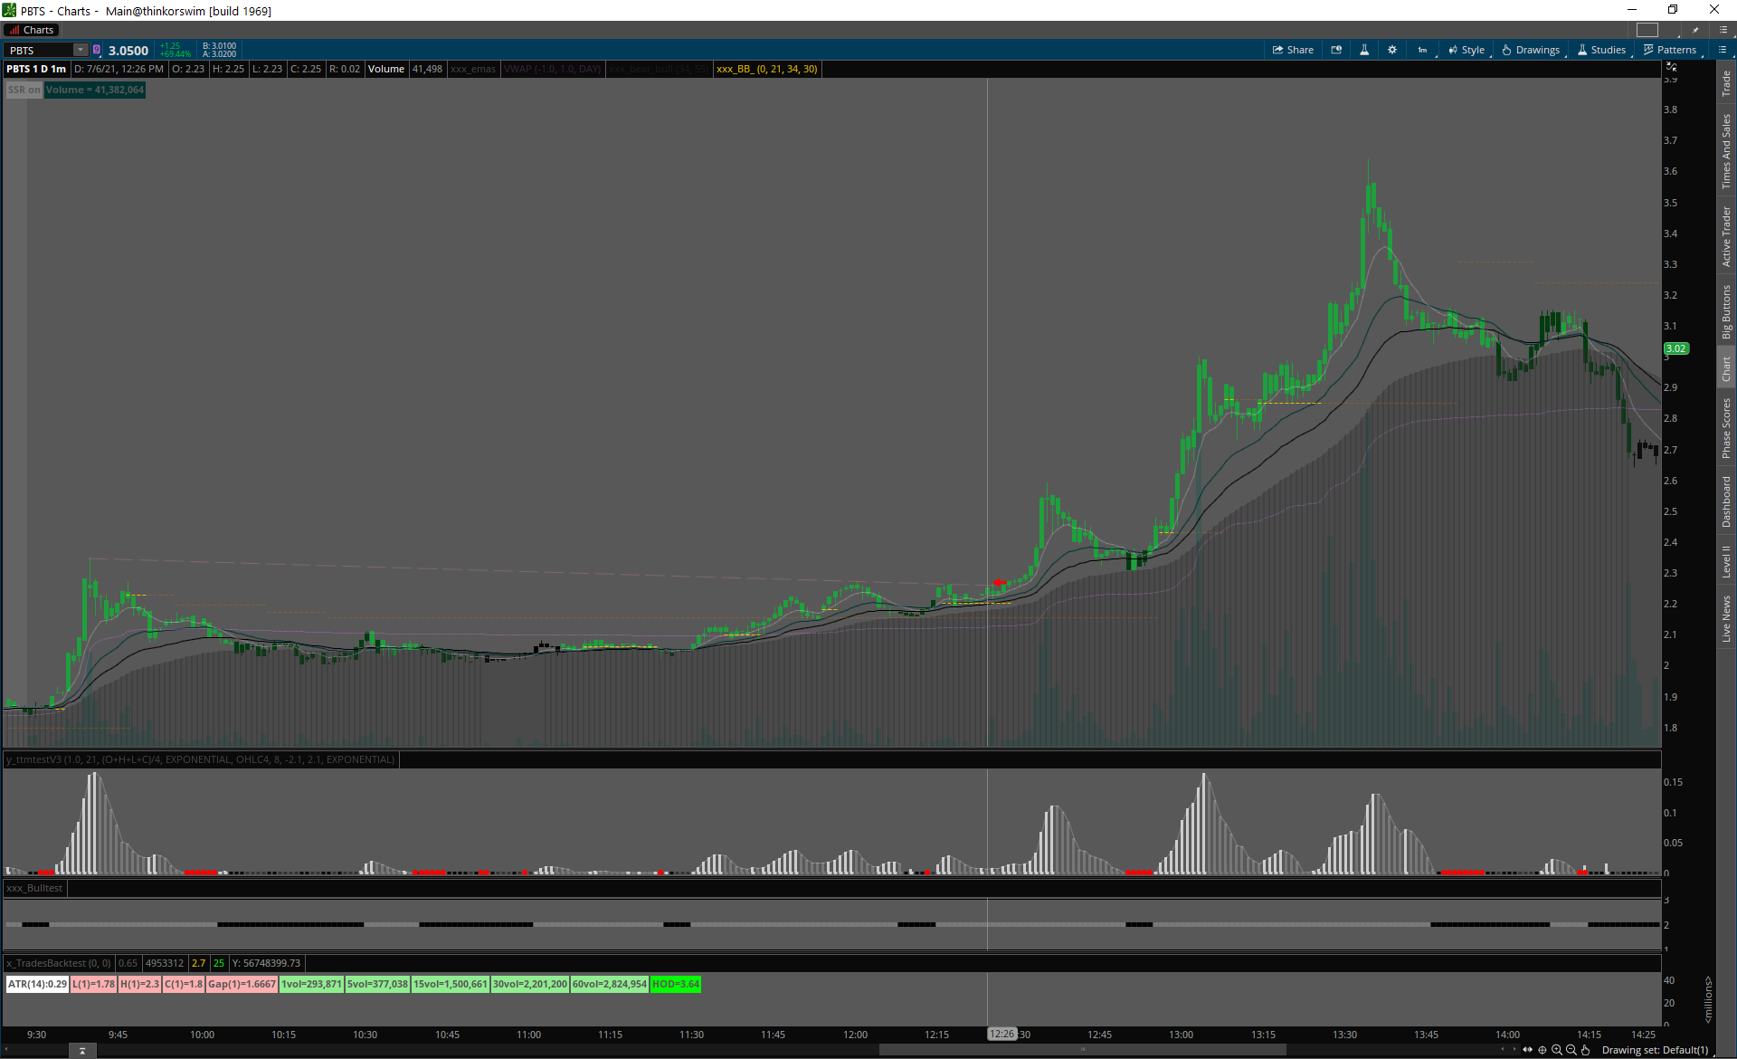This screenshot has width=1737, height=1059.
Task: Toggle the expand time axis arrows
Action: pyautogui.click(x=1528, y=1050)
